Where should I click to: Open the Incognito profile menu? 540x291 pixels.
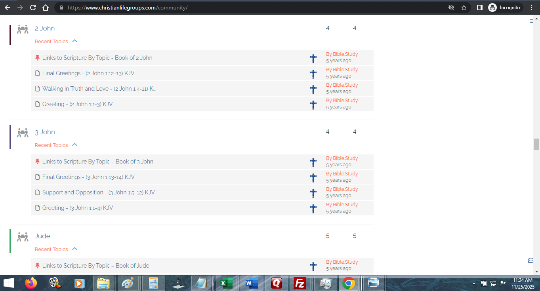coord(505,8)
